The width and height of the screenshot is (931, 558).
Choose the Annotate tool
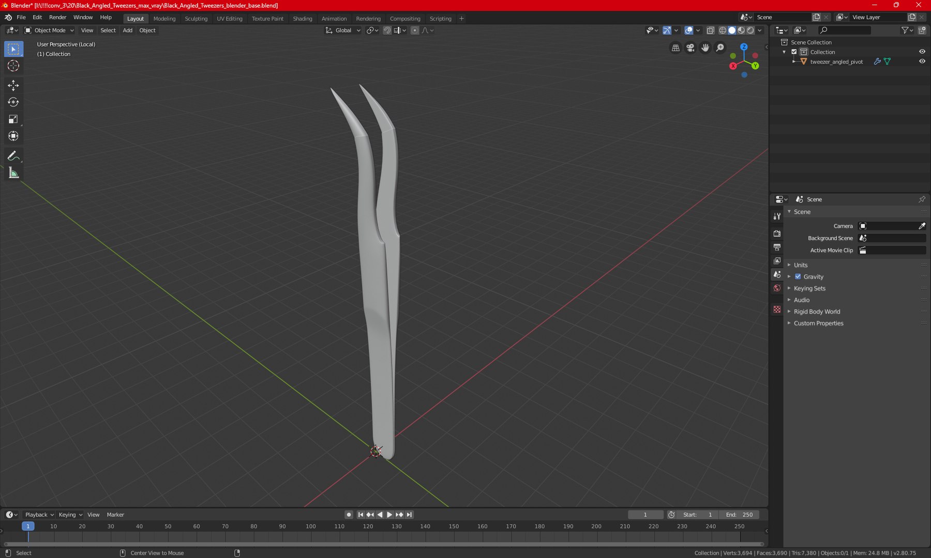click(x=13, y=156)
